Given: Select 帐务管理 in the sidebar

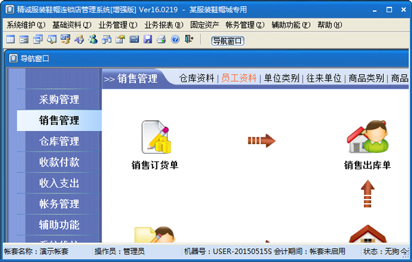Looking at the screenshot, I should [x=59, y=204].
